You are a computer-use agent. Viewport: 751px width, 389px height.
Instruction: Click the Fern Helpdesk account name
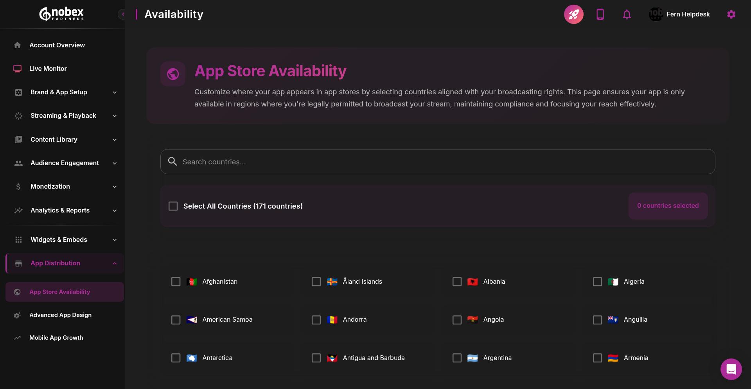pos(688,14)
